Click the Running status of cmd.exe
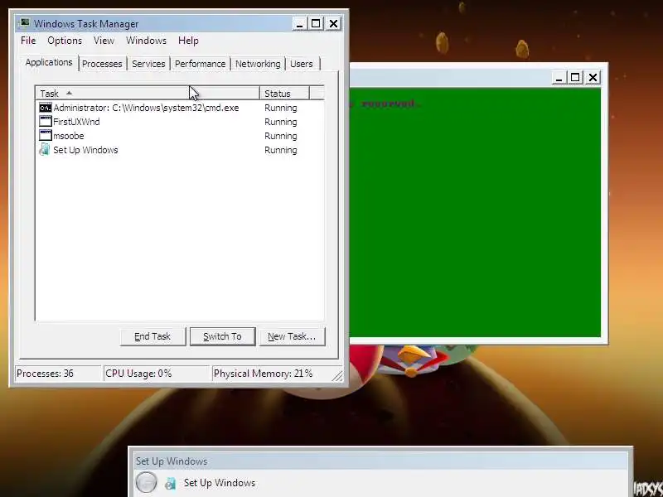 coord(281,108)
